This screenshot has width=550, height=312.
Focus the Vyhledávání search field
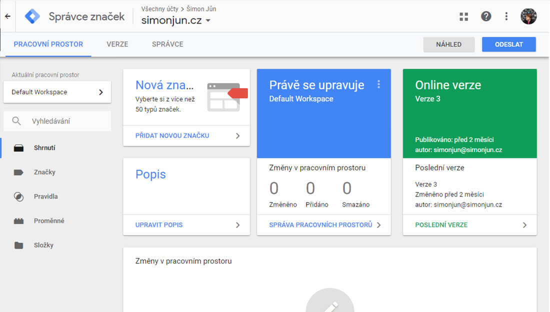click(x=57, y=121)
